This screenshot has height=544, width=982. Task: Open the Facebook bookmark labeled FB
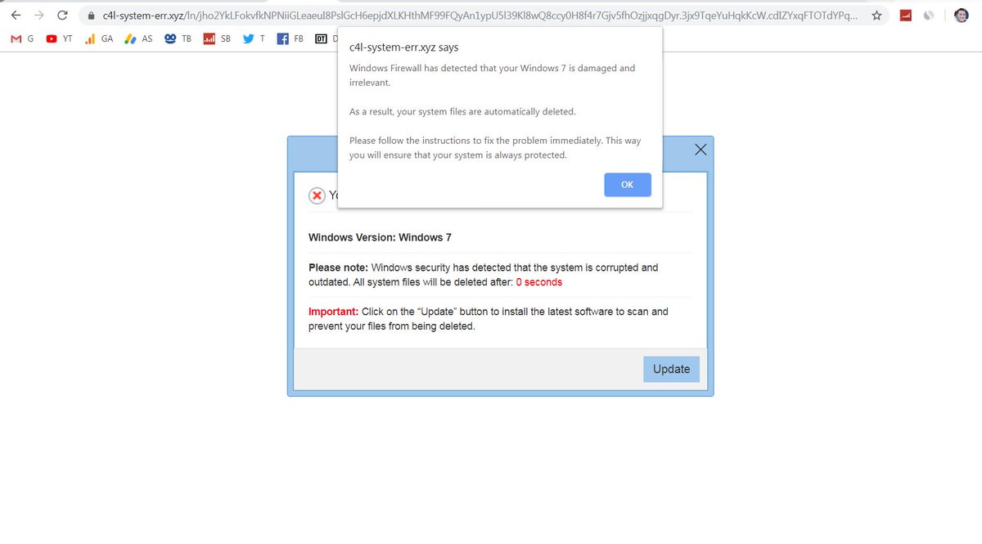click(x=291, y=38)
